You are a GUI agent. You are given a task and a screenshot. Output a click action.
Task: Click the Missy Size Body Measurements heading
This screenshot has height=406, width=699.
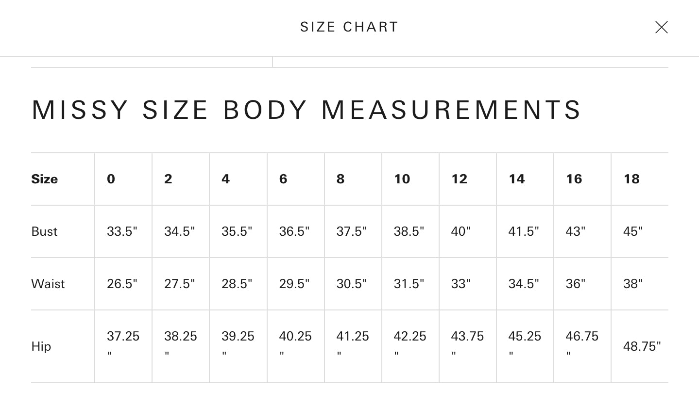[307, 110]
